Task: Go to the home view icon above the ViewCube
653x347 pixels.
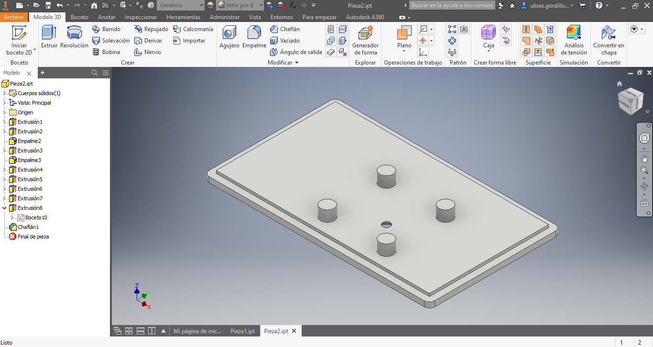Action: [620, 84]
